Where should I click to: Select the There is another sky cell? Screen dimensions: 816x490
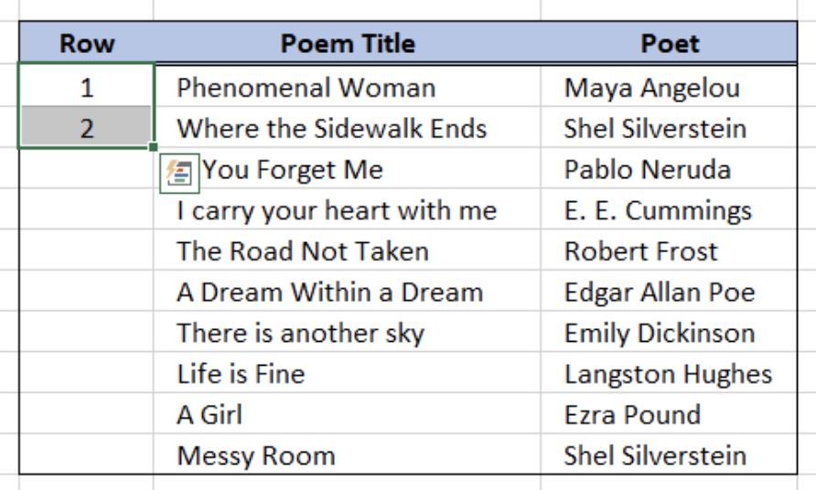(x=348, y=331)
